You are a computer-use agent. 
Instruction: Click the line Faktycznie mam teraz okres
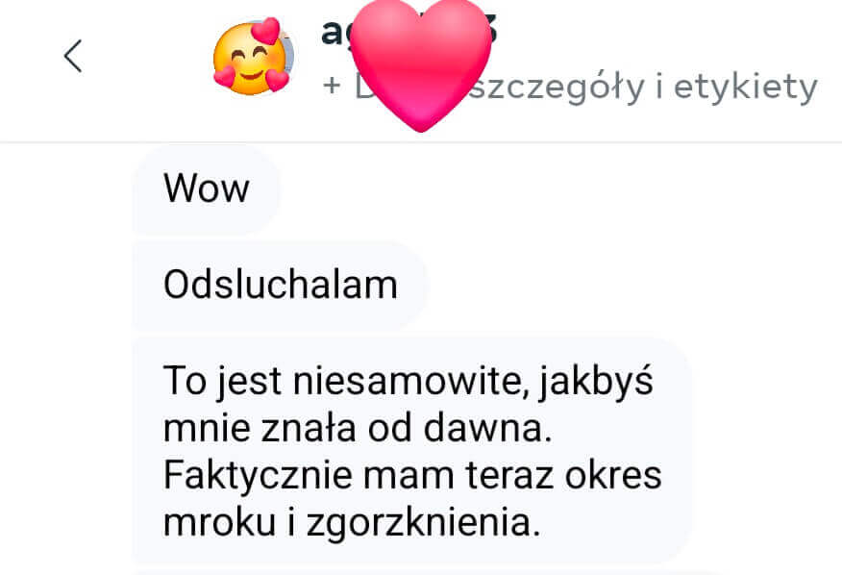pos(412,476)
